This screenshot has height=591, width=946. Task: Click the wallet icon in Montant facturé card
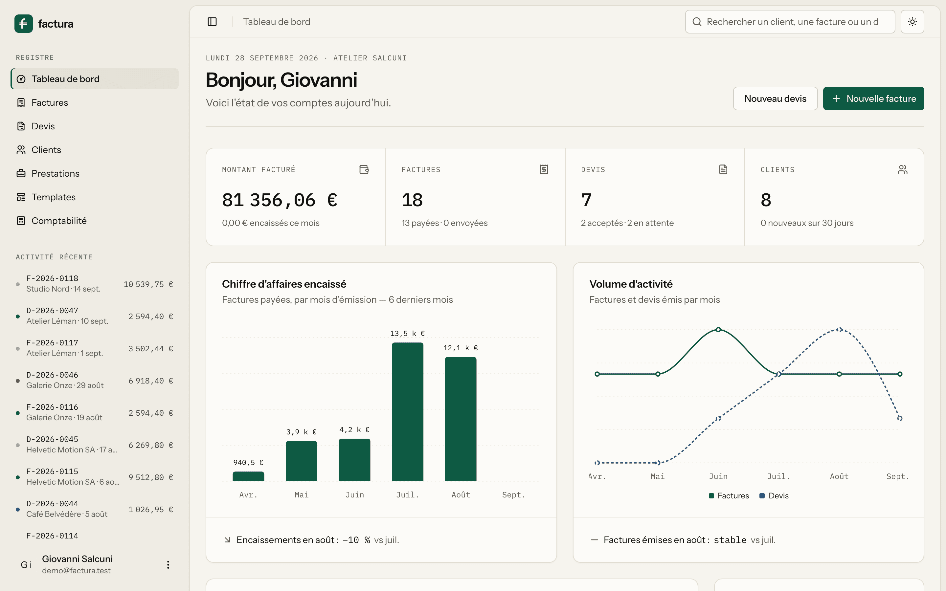(x=364, y=169)
